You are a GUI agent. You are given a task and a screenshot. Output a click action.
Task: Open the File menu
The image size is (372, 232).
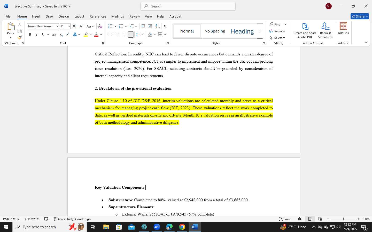click(8, 16)
